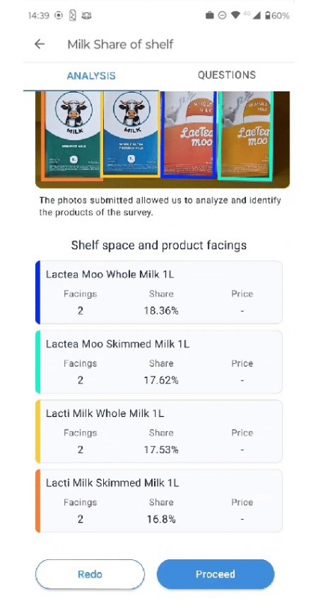Click the Redo button

90,574
